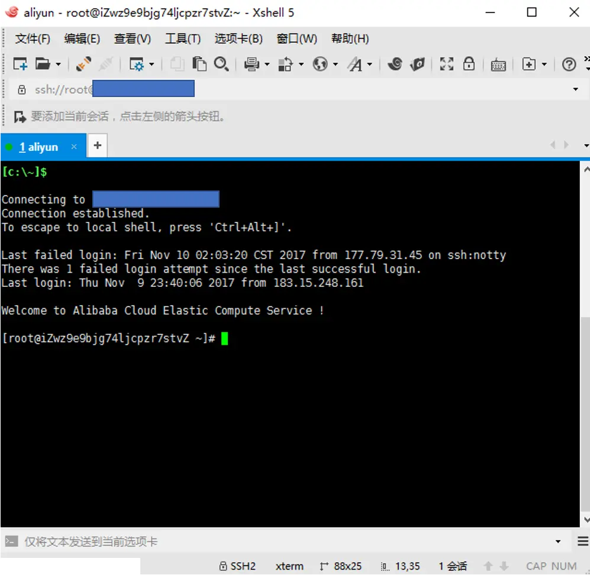Click the New session icon
The width and height of the screenshot is (590, 575).
20,64
